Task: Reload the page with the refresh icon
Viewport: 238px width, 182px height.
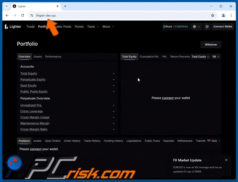Action: pyautogui.click(x=23, y=15)
